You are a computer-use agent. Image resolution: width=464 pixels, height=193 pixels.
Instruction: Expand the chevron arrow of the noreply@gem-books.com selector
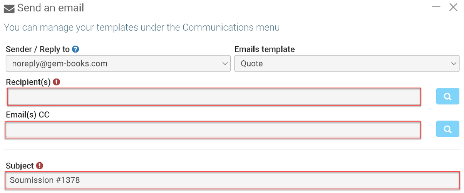pyautogui.click(x=225, y=64)
